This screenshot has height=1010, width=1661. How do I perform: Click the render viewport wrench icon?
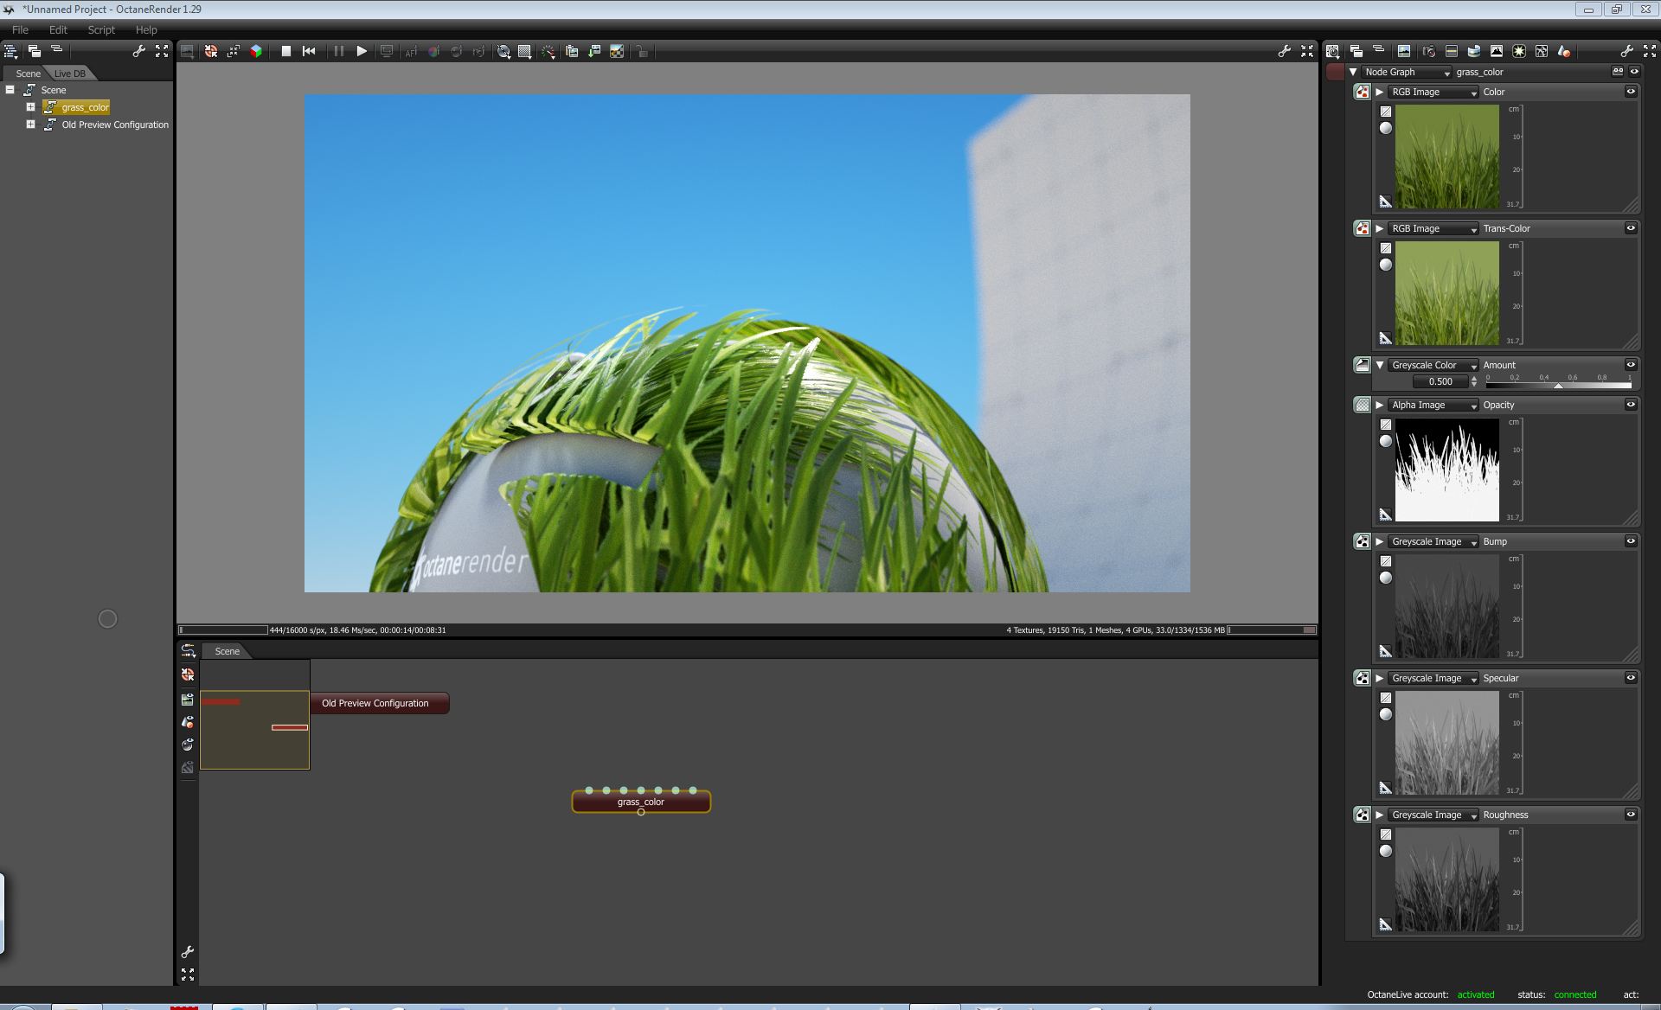tap(1284, 51)
